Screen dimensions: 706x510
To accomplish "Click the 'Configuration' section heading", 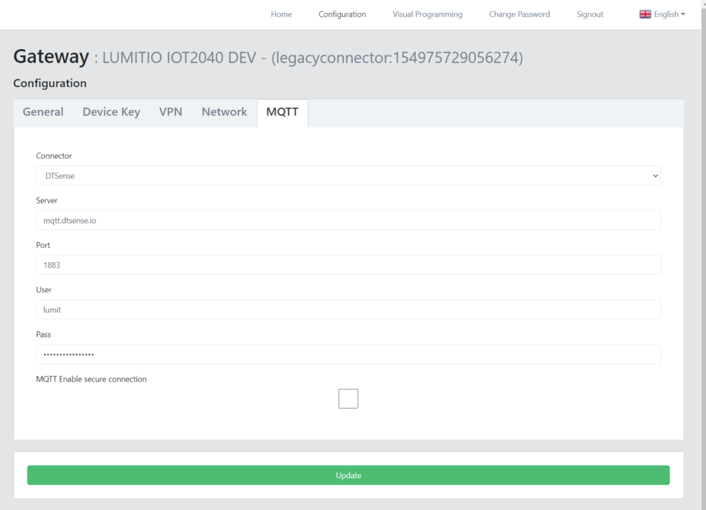I will point(50,84).
